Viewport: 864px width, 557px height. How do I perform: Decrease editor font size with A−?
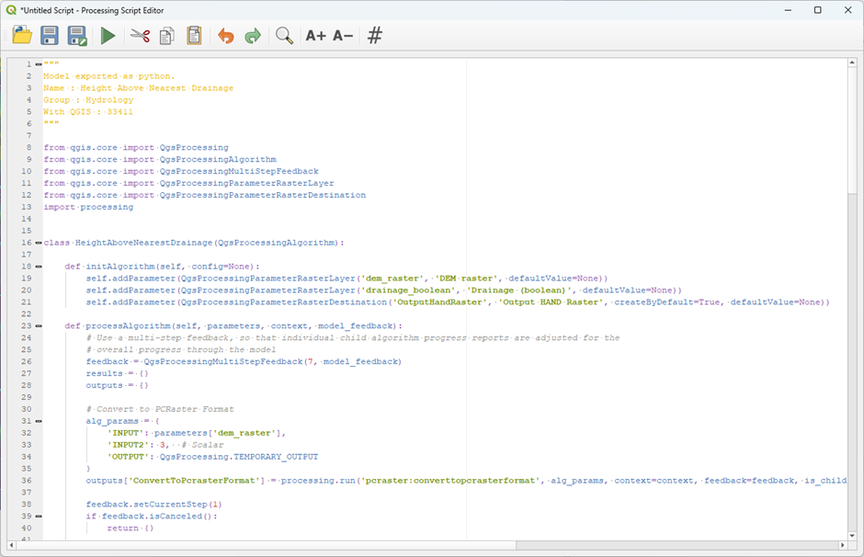tap(343, 36)
